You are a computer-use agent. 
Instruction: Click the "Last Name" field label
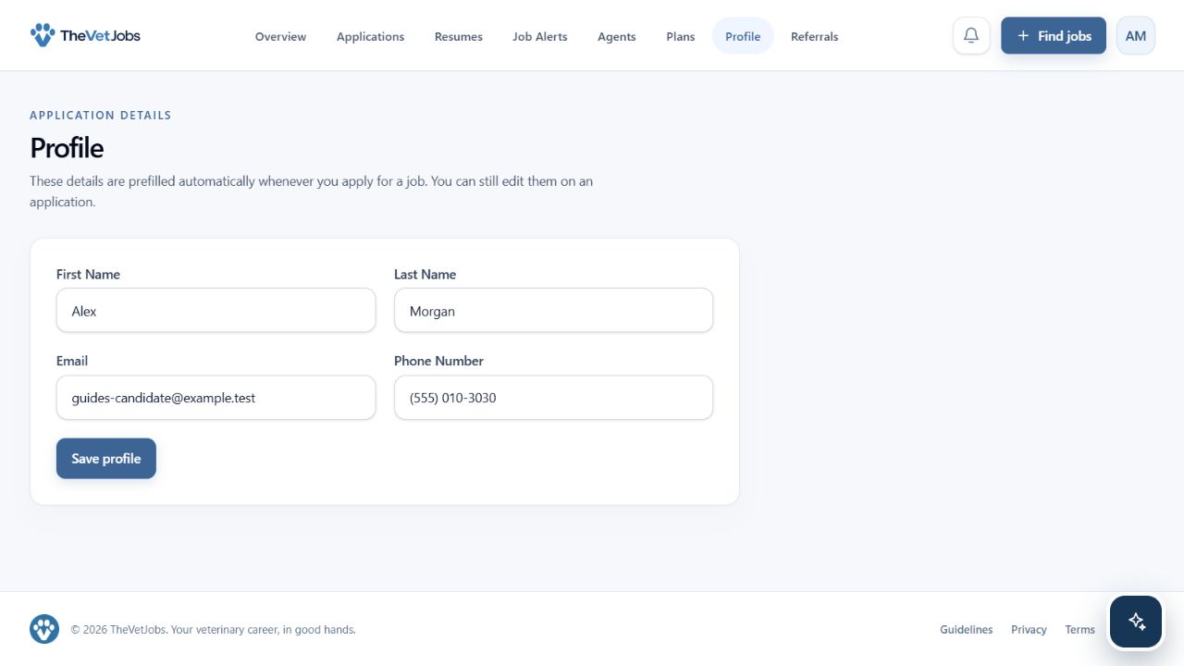(x=425, y=275)
